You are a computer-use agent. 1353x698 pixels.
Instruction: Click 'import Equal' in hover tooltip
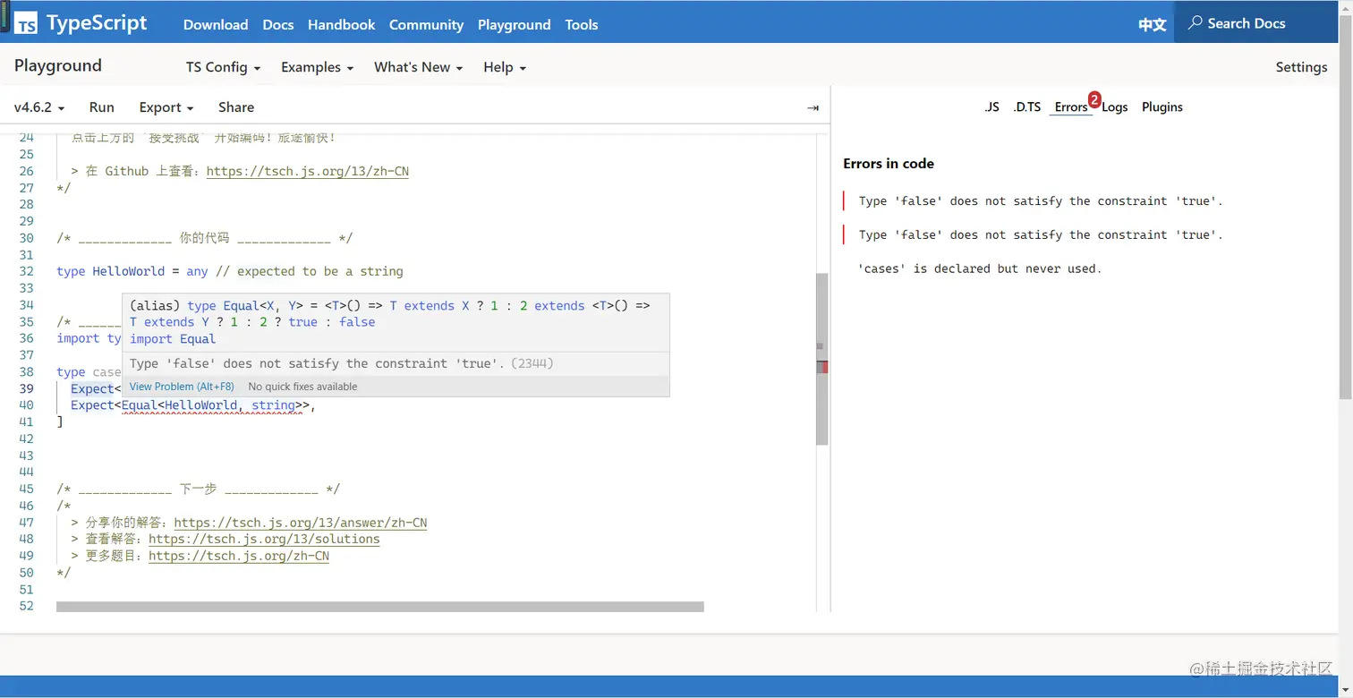(x=173, y=339)
